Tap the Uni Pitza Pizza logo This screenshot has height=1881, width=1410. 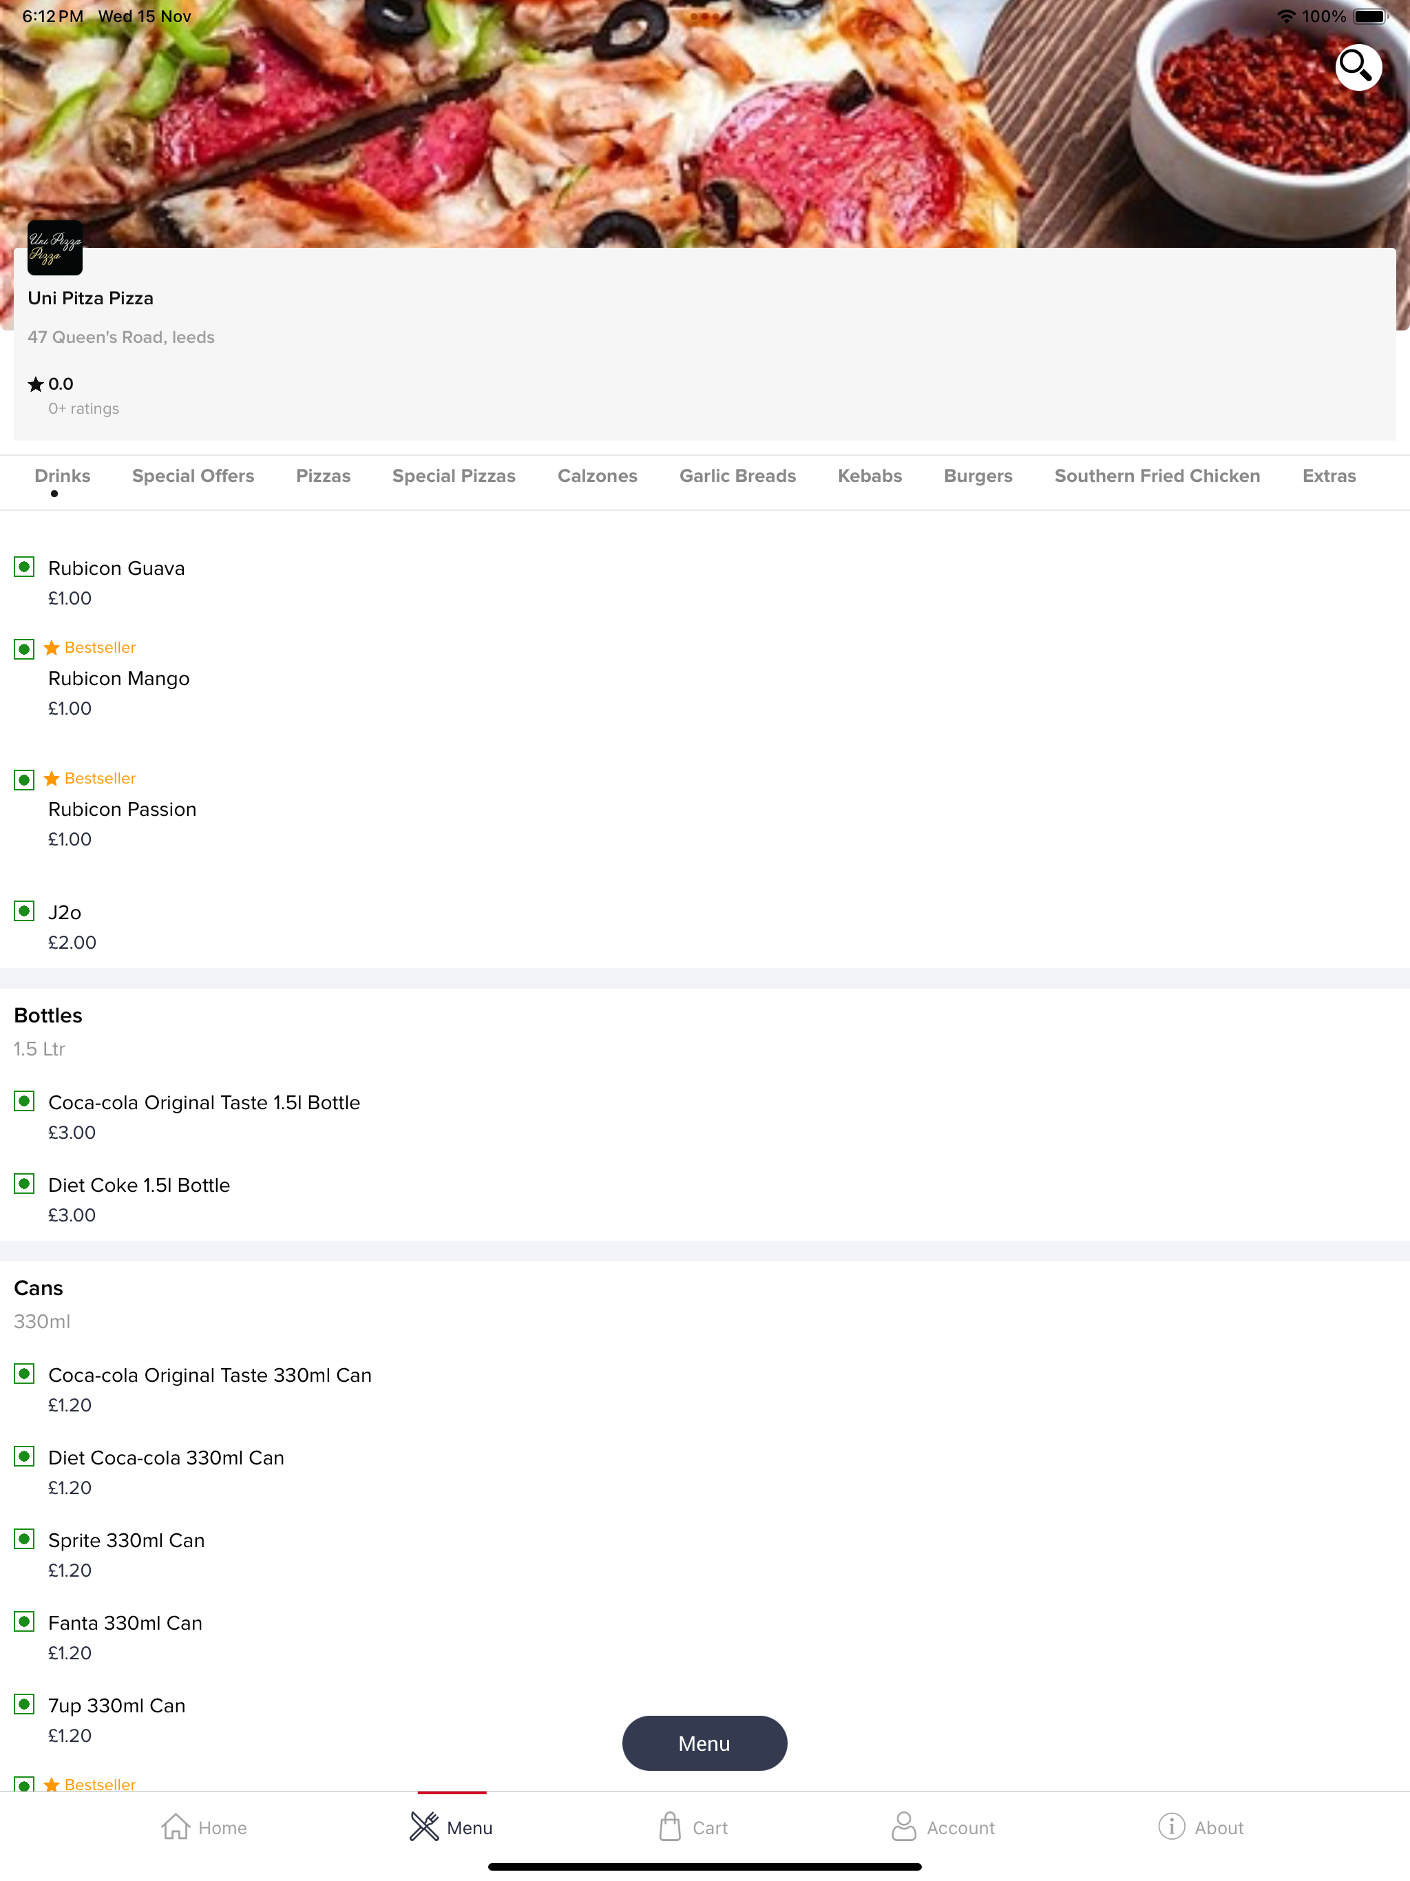pyautogui.click(x=55, y=247)
